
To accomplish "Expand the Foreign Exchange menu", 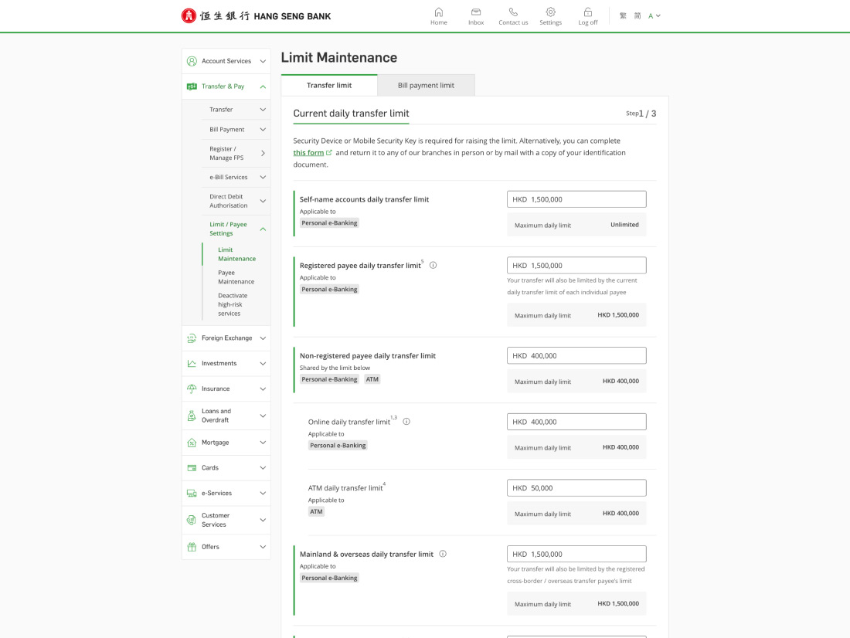I will coord(226,338).
